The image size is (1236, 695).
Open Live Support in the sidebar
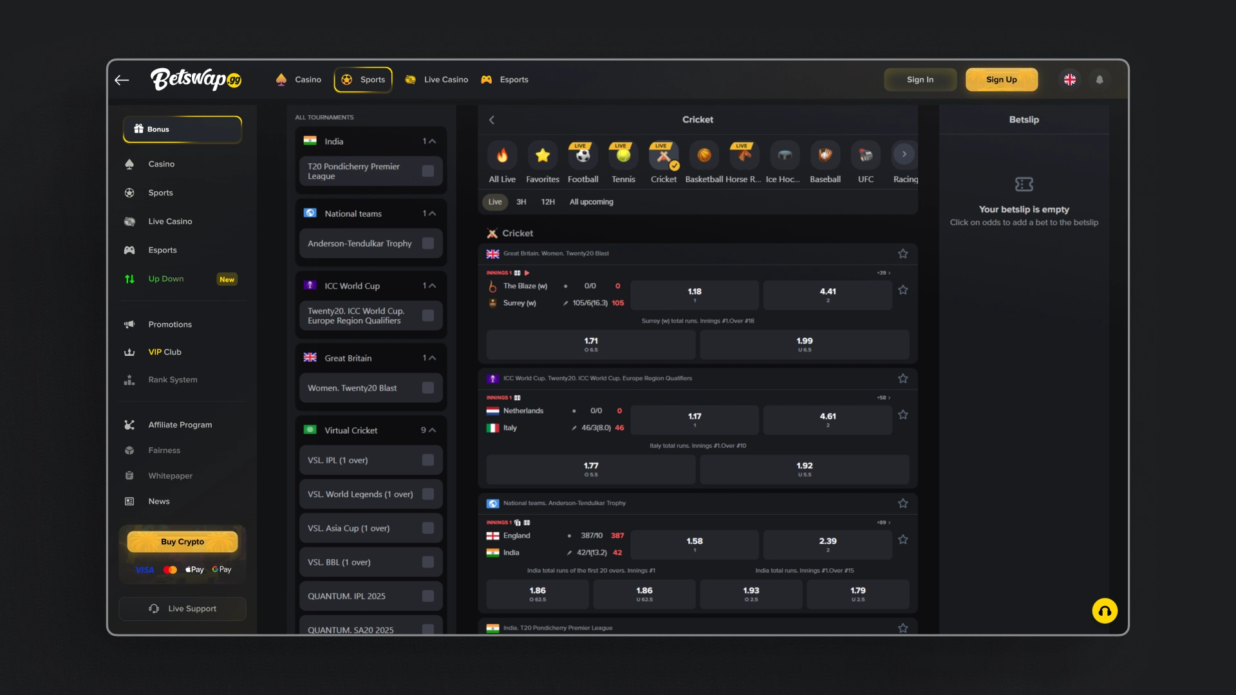click(182, 609)
